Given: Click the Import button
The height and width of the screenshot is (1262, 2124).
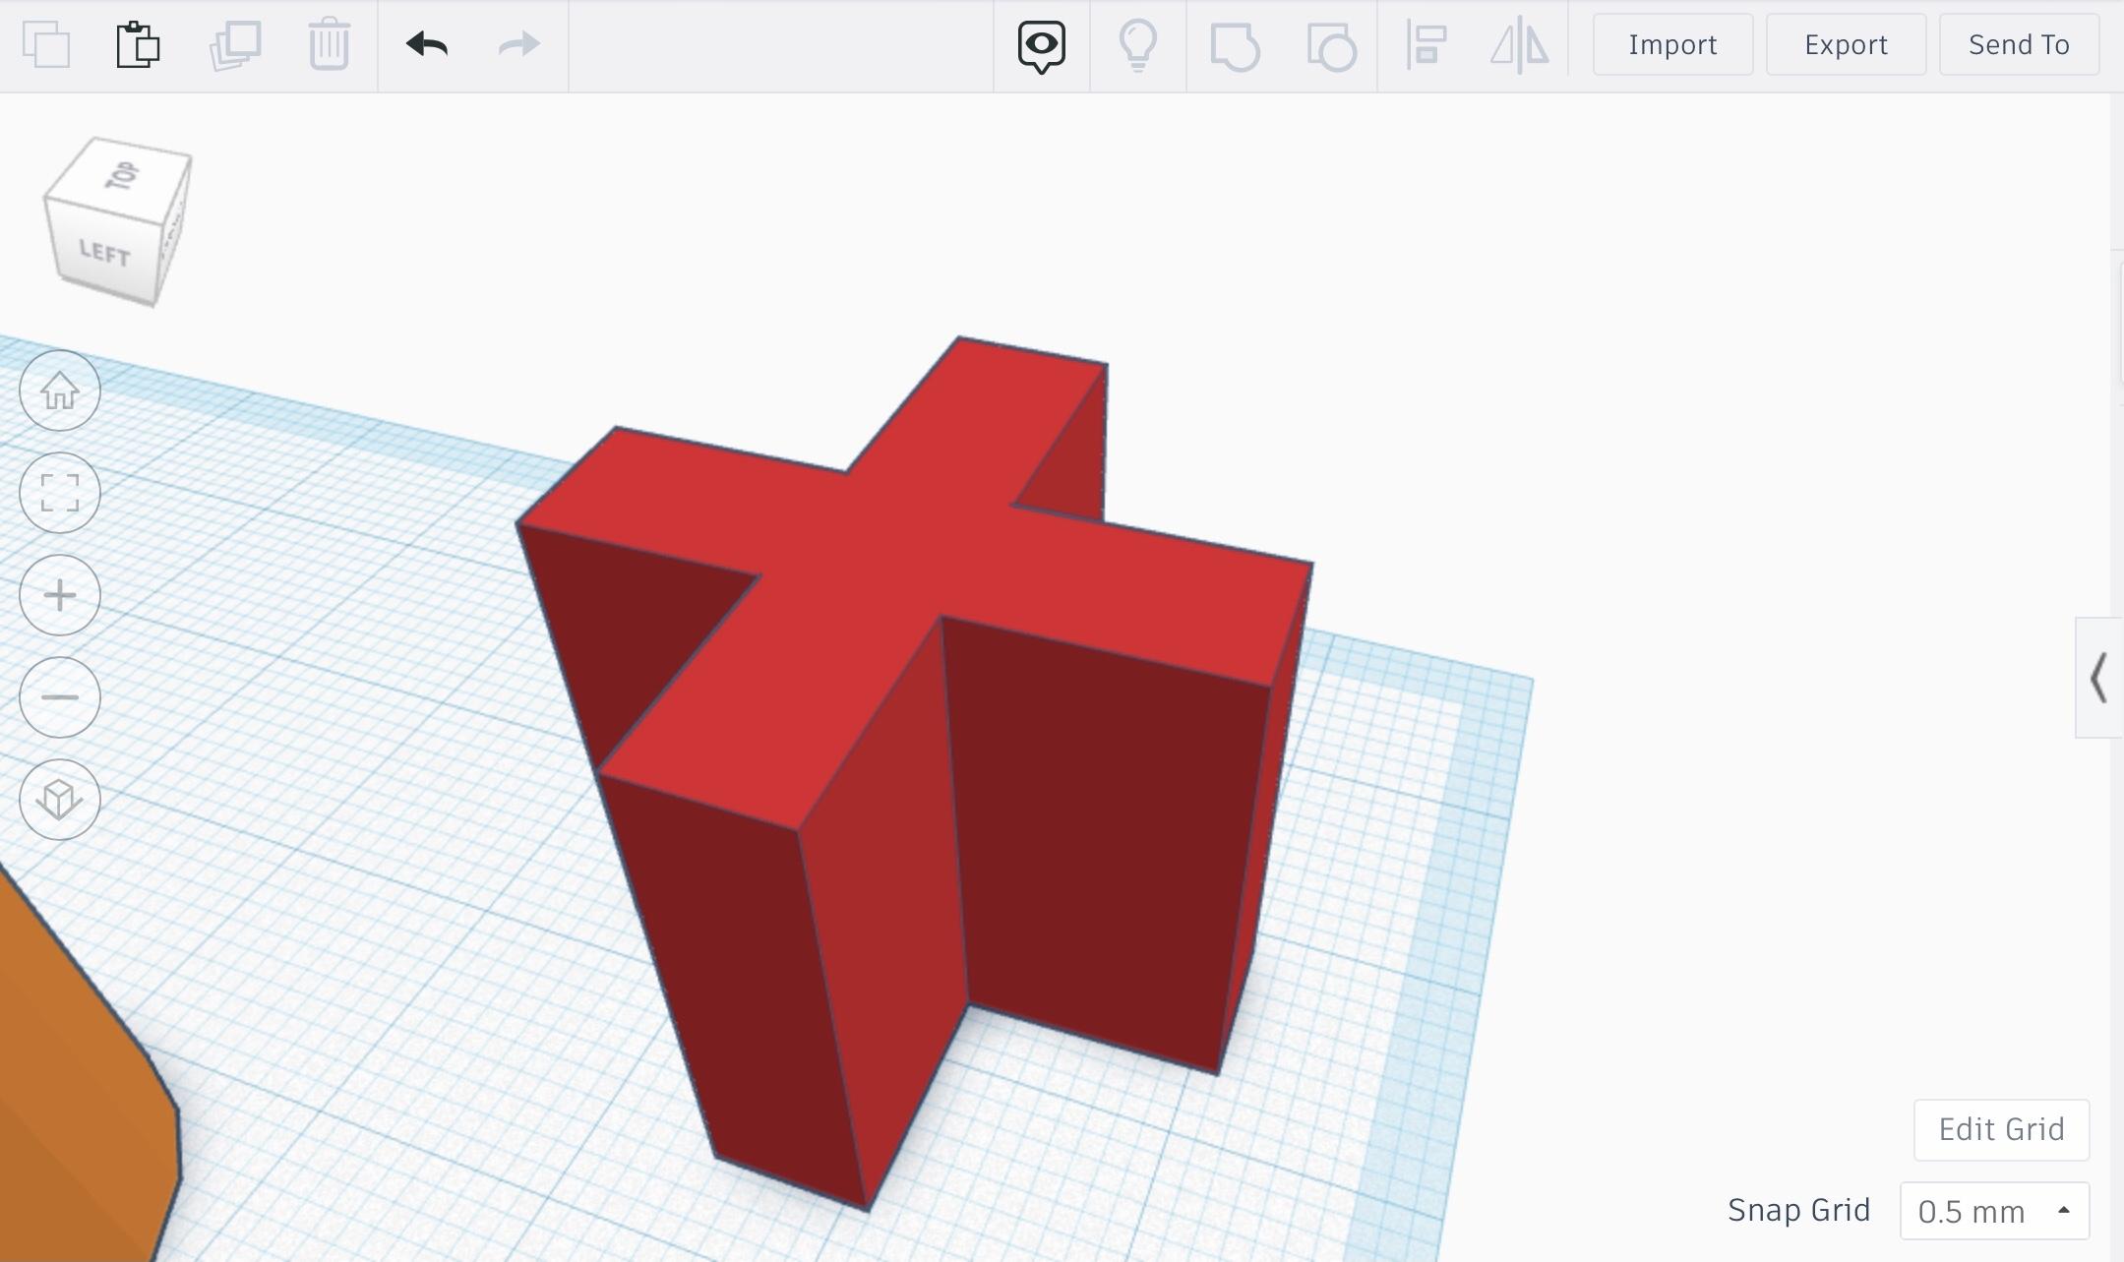Looking at the screenshot, I should [x=1671, y=44].
